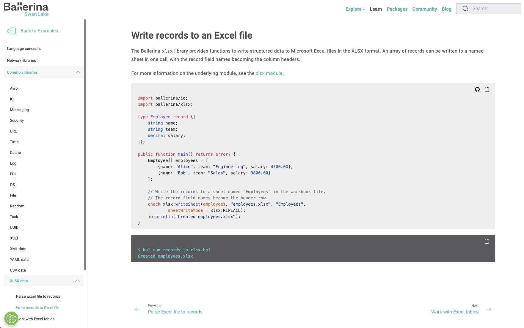
Task: Select Task in the sidebar
Action: (14, 217)
